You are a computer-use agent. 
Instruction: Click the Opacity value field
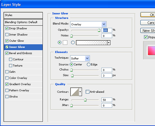(107, 30)
